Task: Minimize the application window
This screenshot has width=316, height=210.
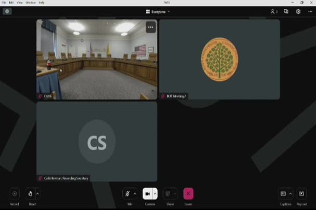Action: [293, 3]
